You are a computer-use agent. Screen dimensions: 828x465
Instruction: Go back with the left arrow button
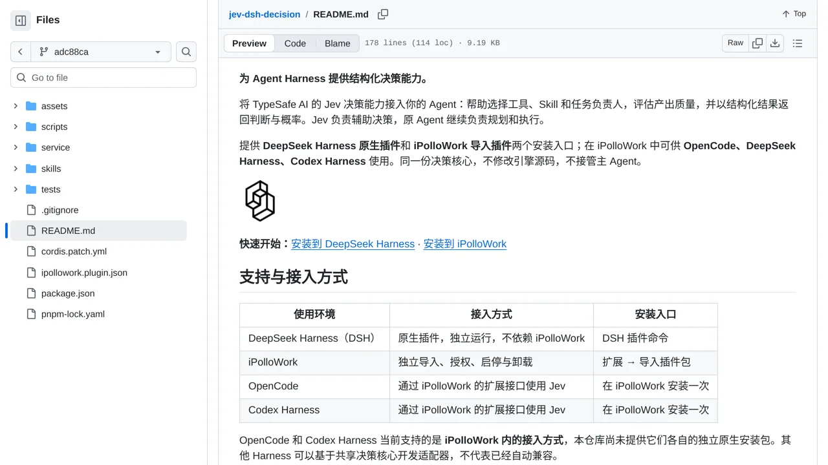(21, 52)
